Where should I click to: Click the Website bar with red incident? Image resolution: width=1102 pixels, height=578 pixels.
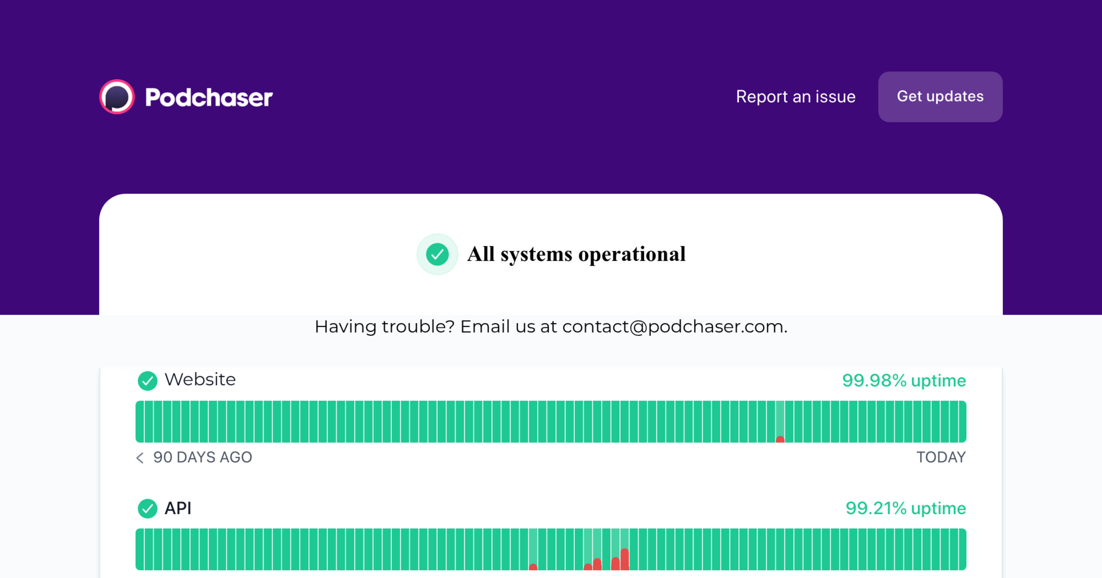click(x=780, y=422)
